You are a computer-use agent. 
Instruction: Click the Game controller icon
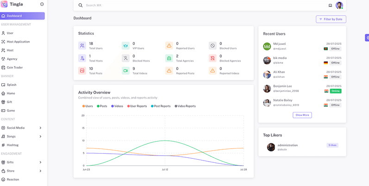pos(3,111)
